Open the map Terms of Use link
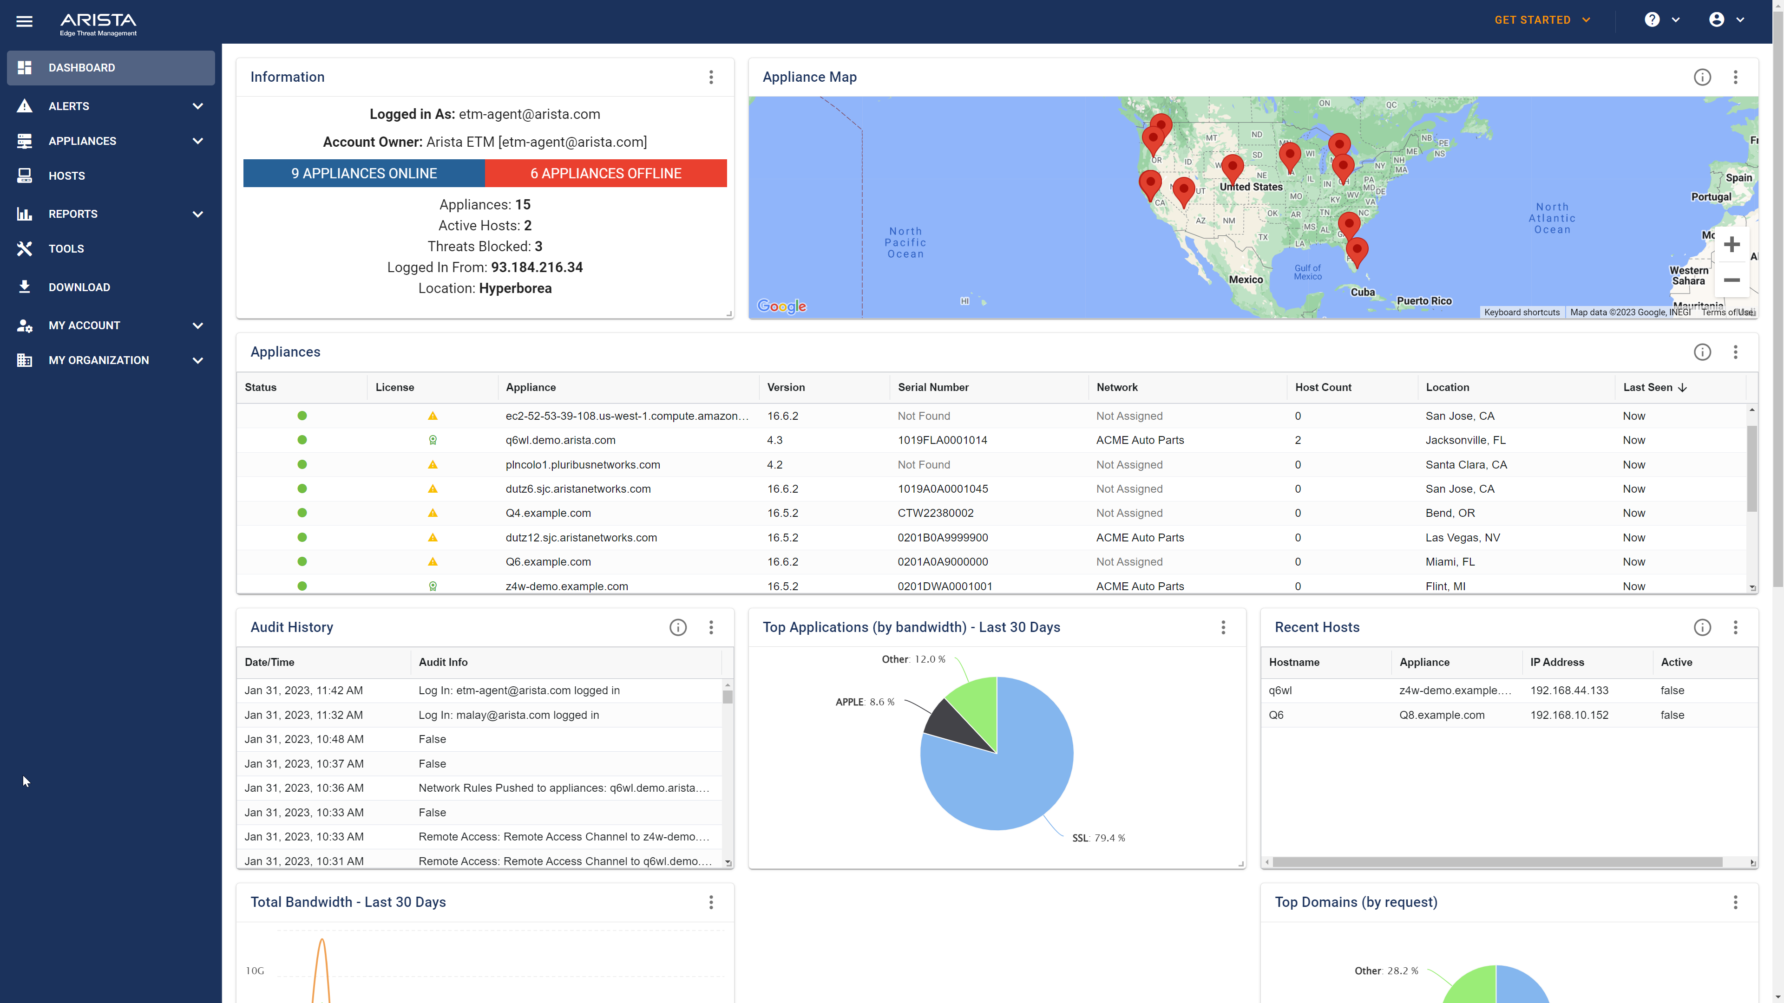The width and height of the screenshot is (1784, 1003). [x=1728, y=312]
